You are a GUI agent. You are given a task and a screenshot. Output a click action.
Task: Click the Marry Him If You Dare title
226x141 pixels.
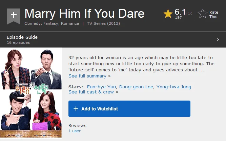(x=84, y=14)
